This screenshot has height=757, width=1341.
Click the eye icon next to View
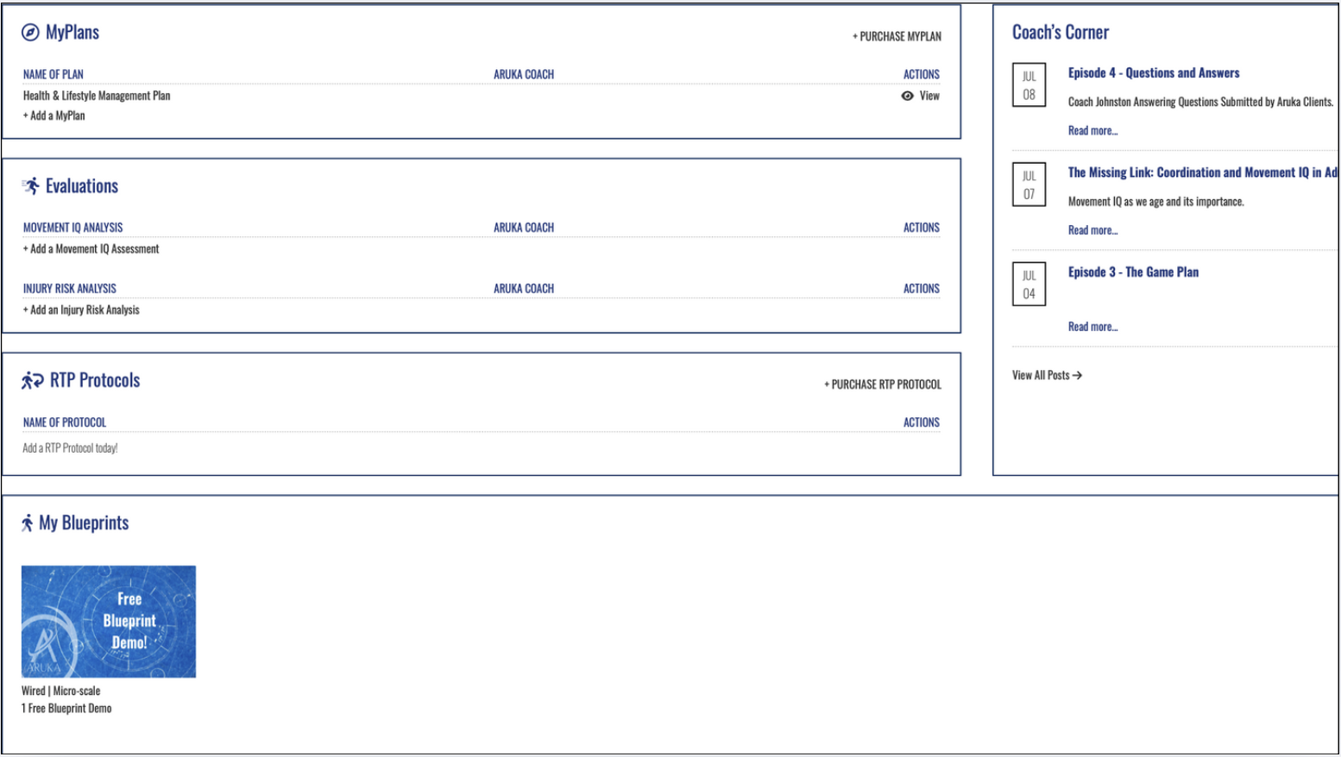tap(908, 96)
